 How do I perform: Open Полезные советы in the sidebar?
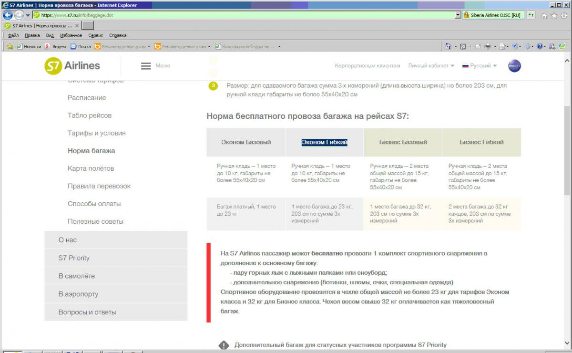click(96, 221)
